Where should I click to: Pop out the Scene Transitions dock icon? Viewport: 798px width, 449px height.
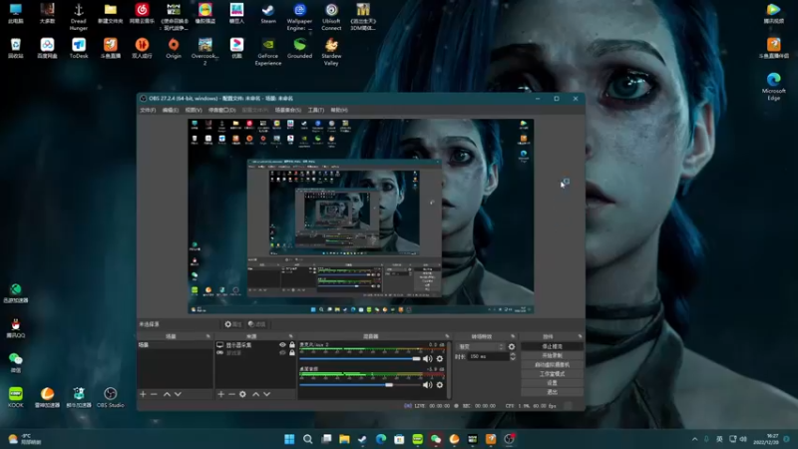[513, 336]
